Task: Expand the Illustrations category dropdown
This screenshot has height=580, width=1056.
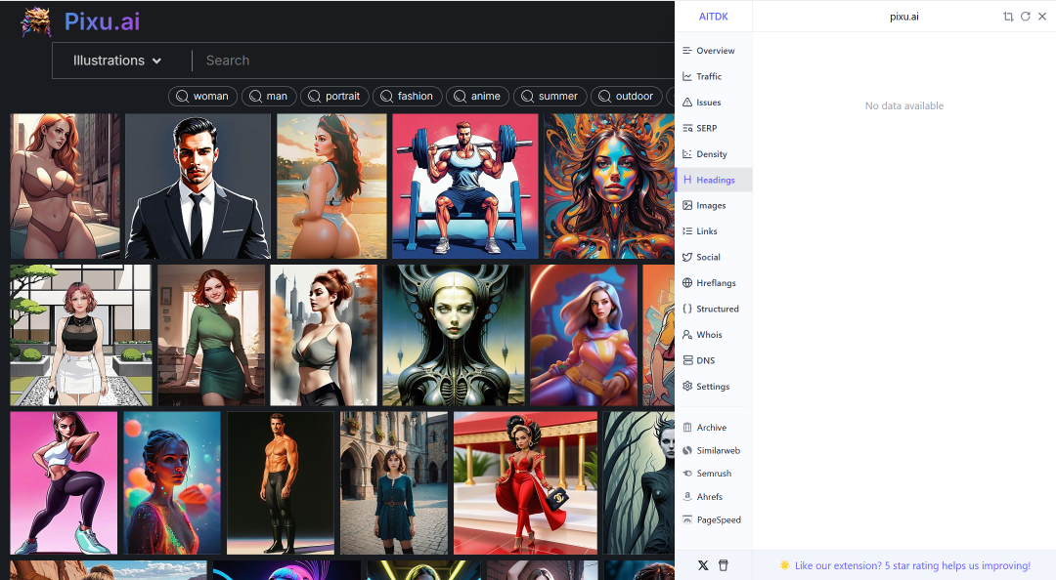Action: coord(117,61)
